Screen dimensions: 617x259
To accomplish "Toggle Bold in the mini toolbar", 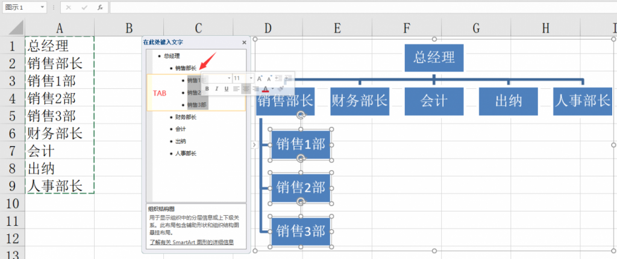I will (x=207, y=89).
